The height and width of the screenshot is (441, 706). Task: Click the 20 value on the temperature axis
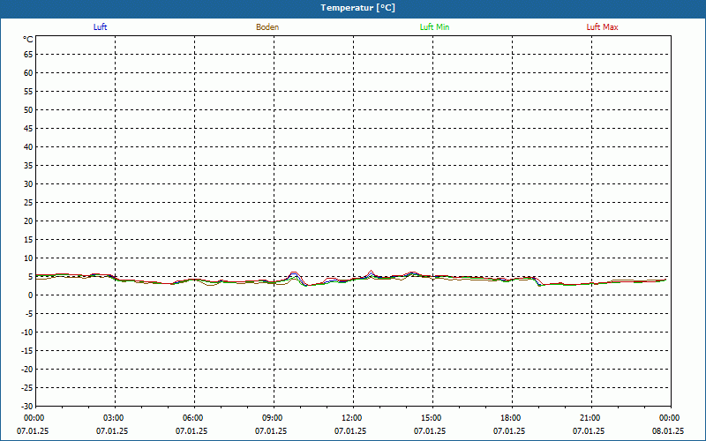click(28, 221)
